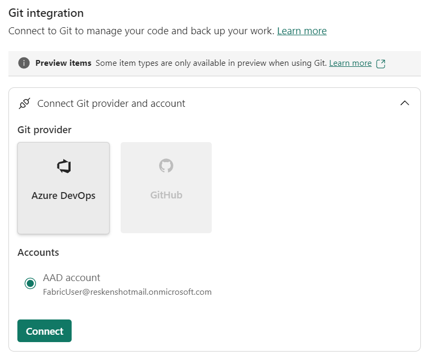Click the Connect Git provider and account header
This screenshot has width=433, height=360.
[111, 104]
